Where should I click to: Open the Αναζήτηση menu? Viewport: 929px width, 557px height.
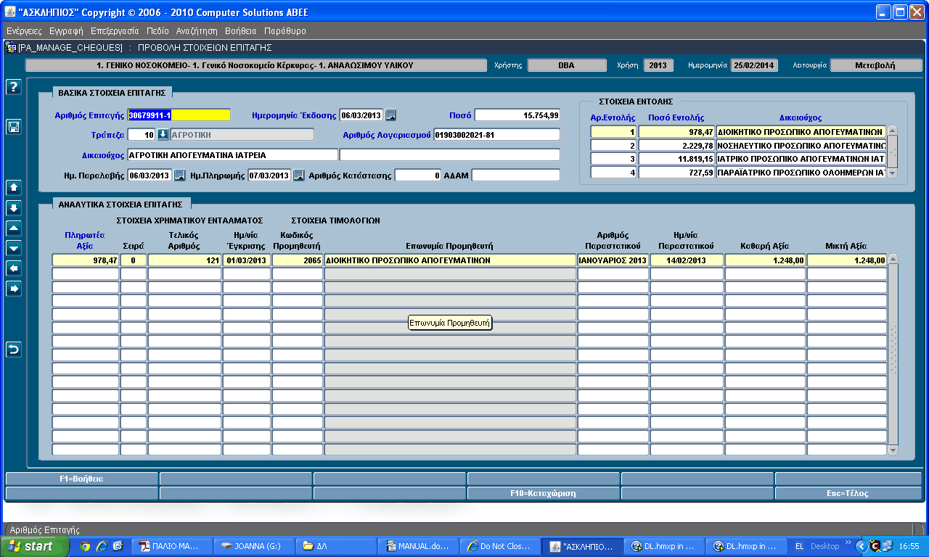(197, 31)
